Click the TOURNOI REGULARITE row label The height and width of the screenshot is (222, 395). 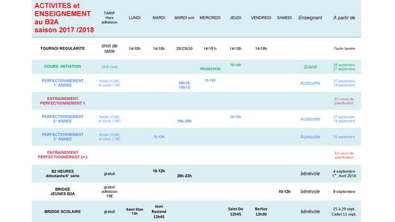tap(63, 48)
